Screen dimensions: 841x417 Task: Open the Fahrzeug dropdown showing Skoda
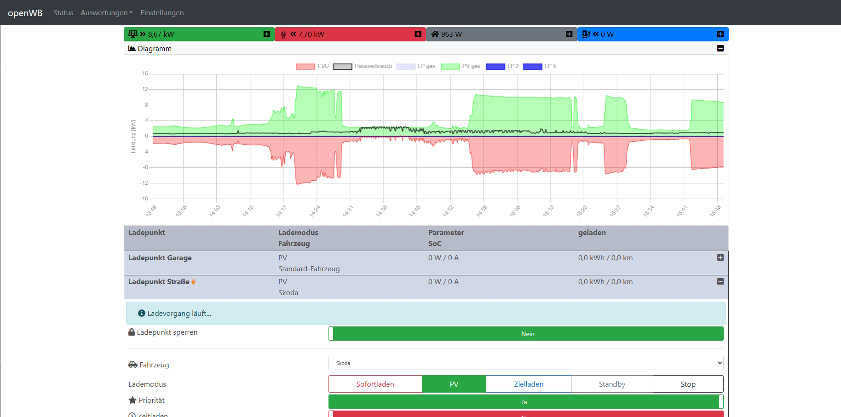(x=526, y=363)
